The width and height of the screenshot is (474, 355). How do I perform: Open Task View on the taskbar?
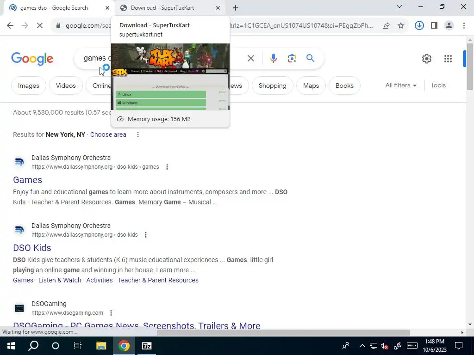[x=78, y=346]
